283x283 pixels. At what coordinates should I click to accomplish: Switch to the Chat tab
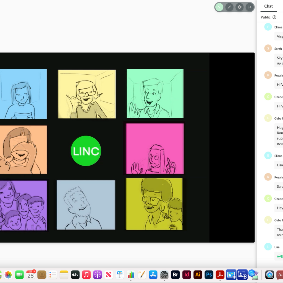pyautogui.click(x=268, y=6)
